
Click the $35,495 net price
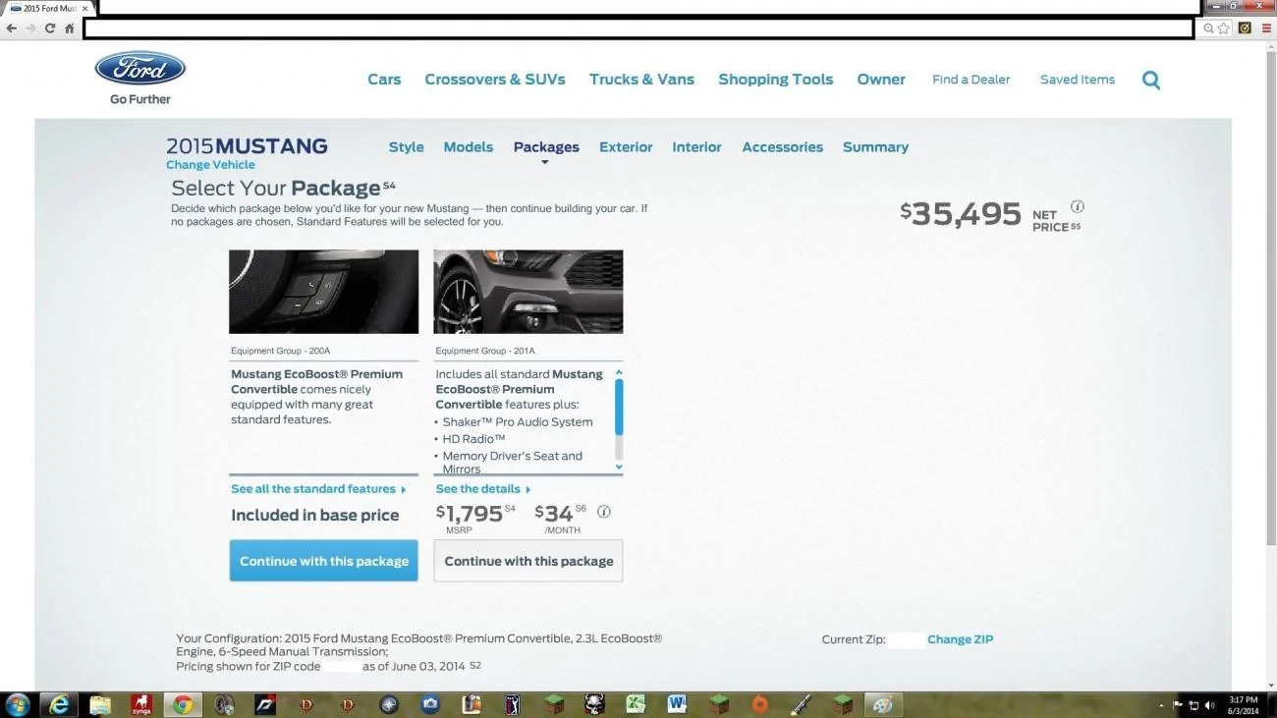961,213
